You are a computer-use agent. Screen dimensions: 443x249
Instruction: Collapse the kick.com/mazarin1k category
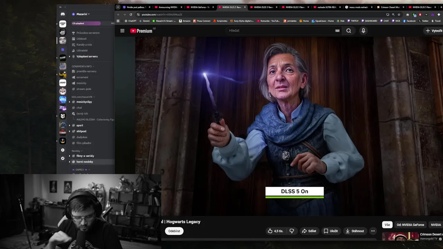(83, 97)
